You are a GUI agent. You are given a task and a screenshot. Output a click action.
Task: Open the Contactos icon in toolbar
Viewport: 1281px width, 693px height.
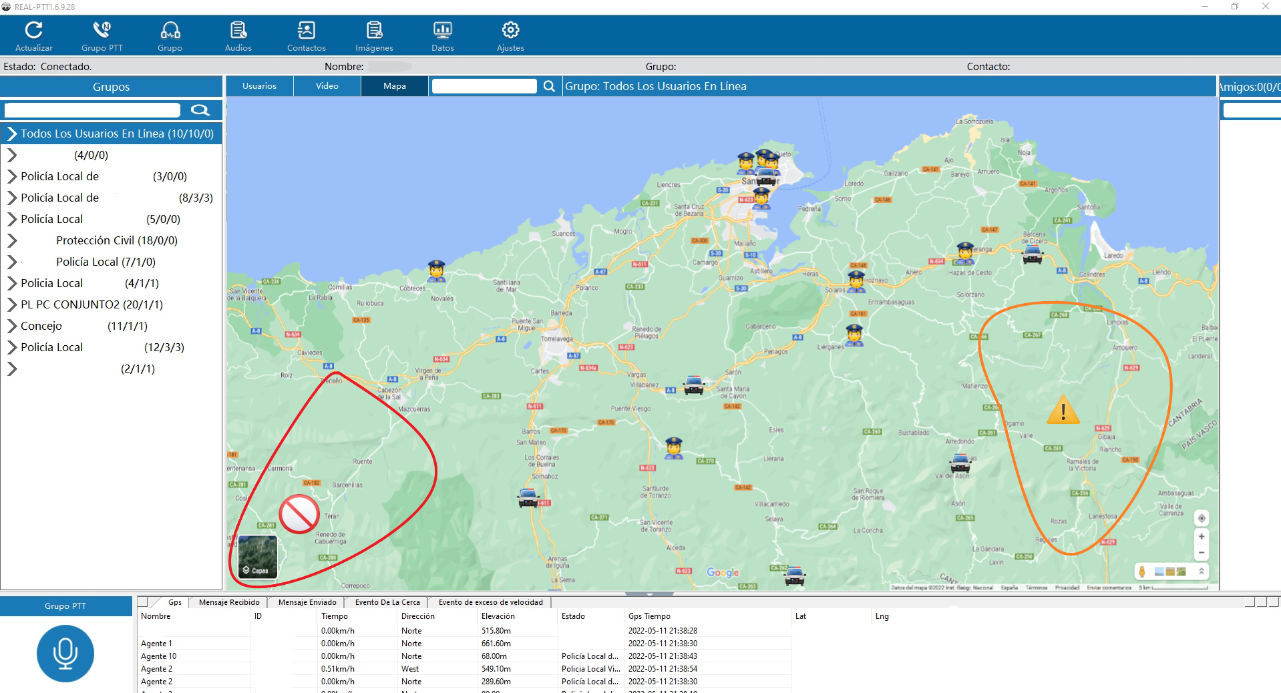click(306, 31)
